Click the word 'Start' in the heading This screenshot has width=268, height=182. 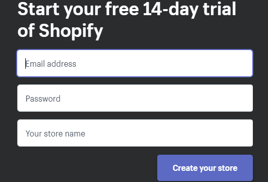coord(38,9)
